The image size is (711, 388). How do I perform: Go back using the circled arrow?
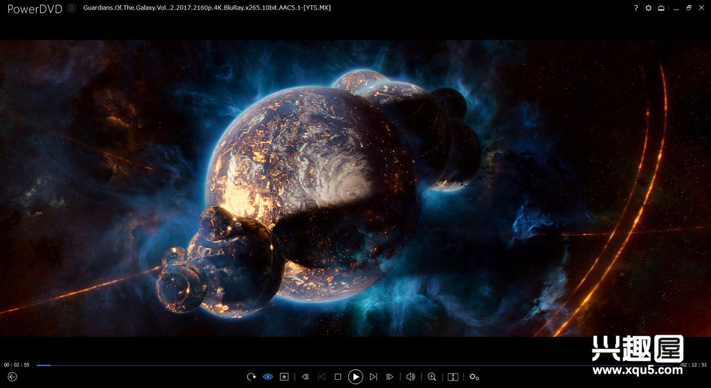(12, 377)
